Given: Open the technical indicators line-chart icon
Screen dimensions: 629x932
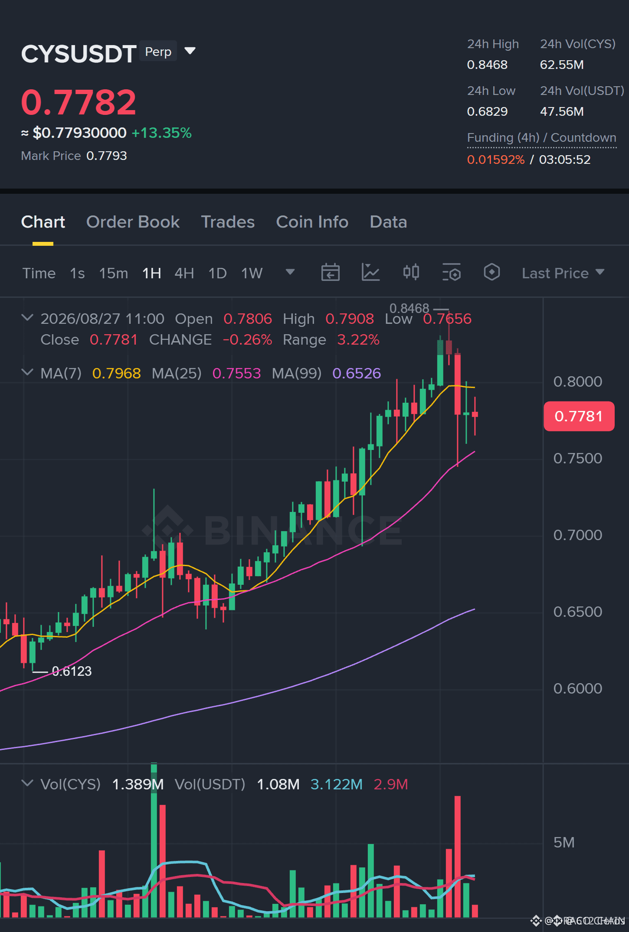Looking at the screenshot, I should 371,273.
